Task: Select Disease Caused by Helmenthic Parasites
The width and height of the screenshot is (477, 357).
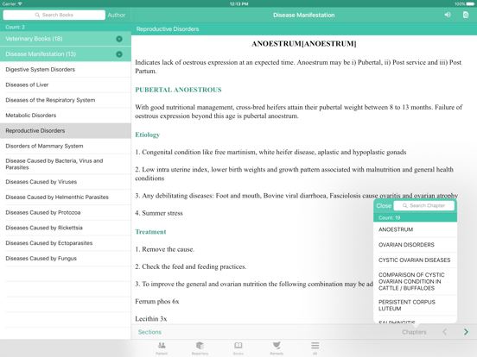Action: click(x=66, y=197)
